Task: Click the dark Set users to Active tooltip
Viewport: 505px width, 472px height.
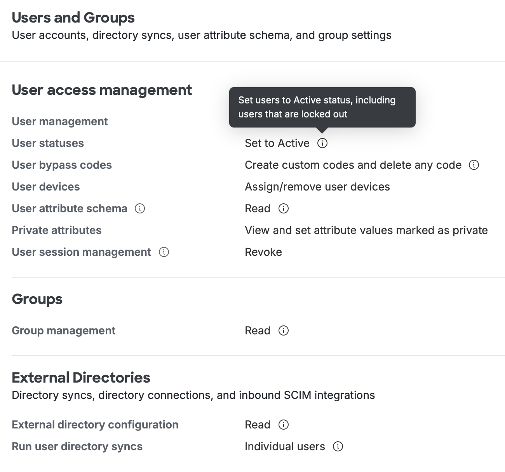Action: pos(322,107)
